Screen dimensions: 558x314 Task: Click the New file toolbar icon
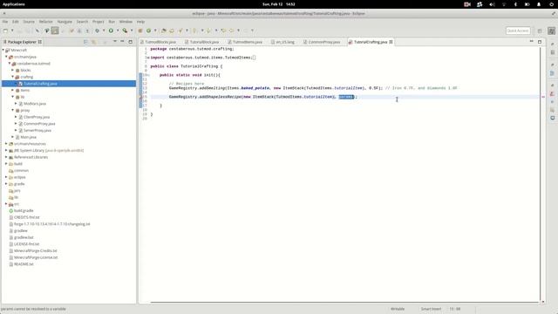[5, 31]
